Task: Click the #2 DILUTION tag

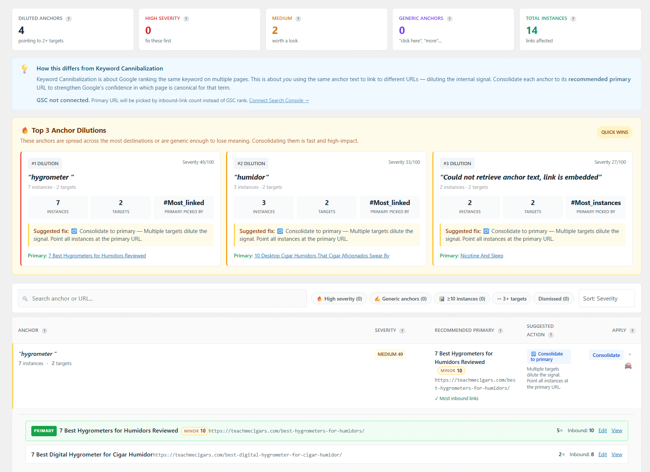Action: (x=251, y=164)
